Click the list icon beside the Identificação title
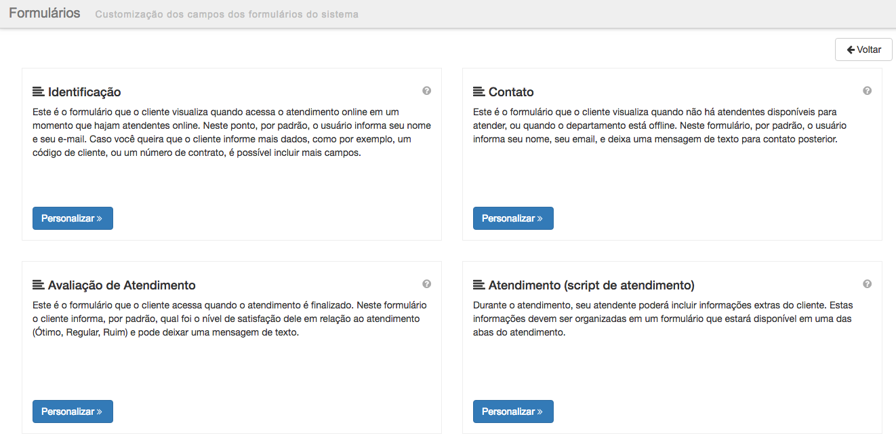The height and width of the screenshot is (442, 896). [x=39, y=92]
